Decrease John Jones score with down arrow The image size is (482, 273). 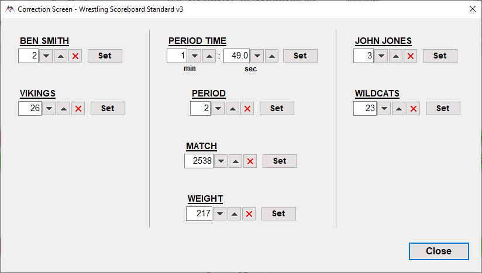click(381, 56)
